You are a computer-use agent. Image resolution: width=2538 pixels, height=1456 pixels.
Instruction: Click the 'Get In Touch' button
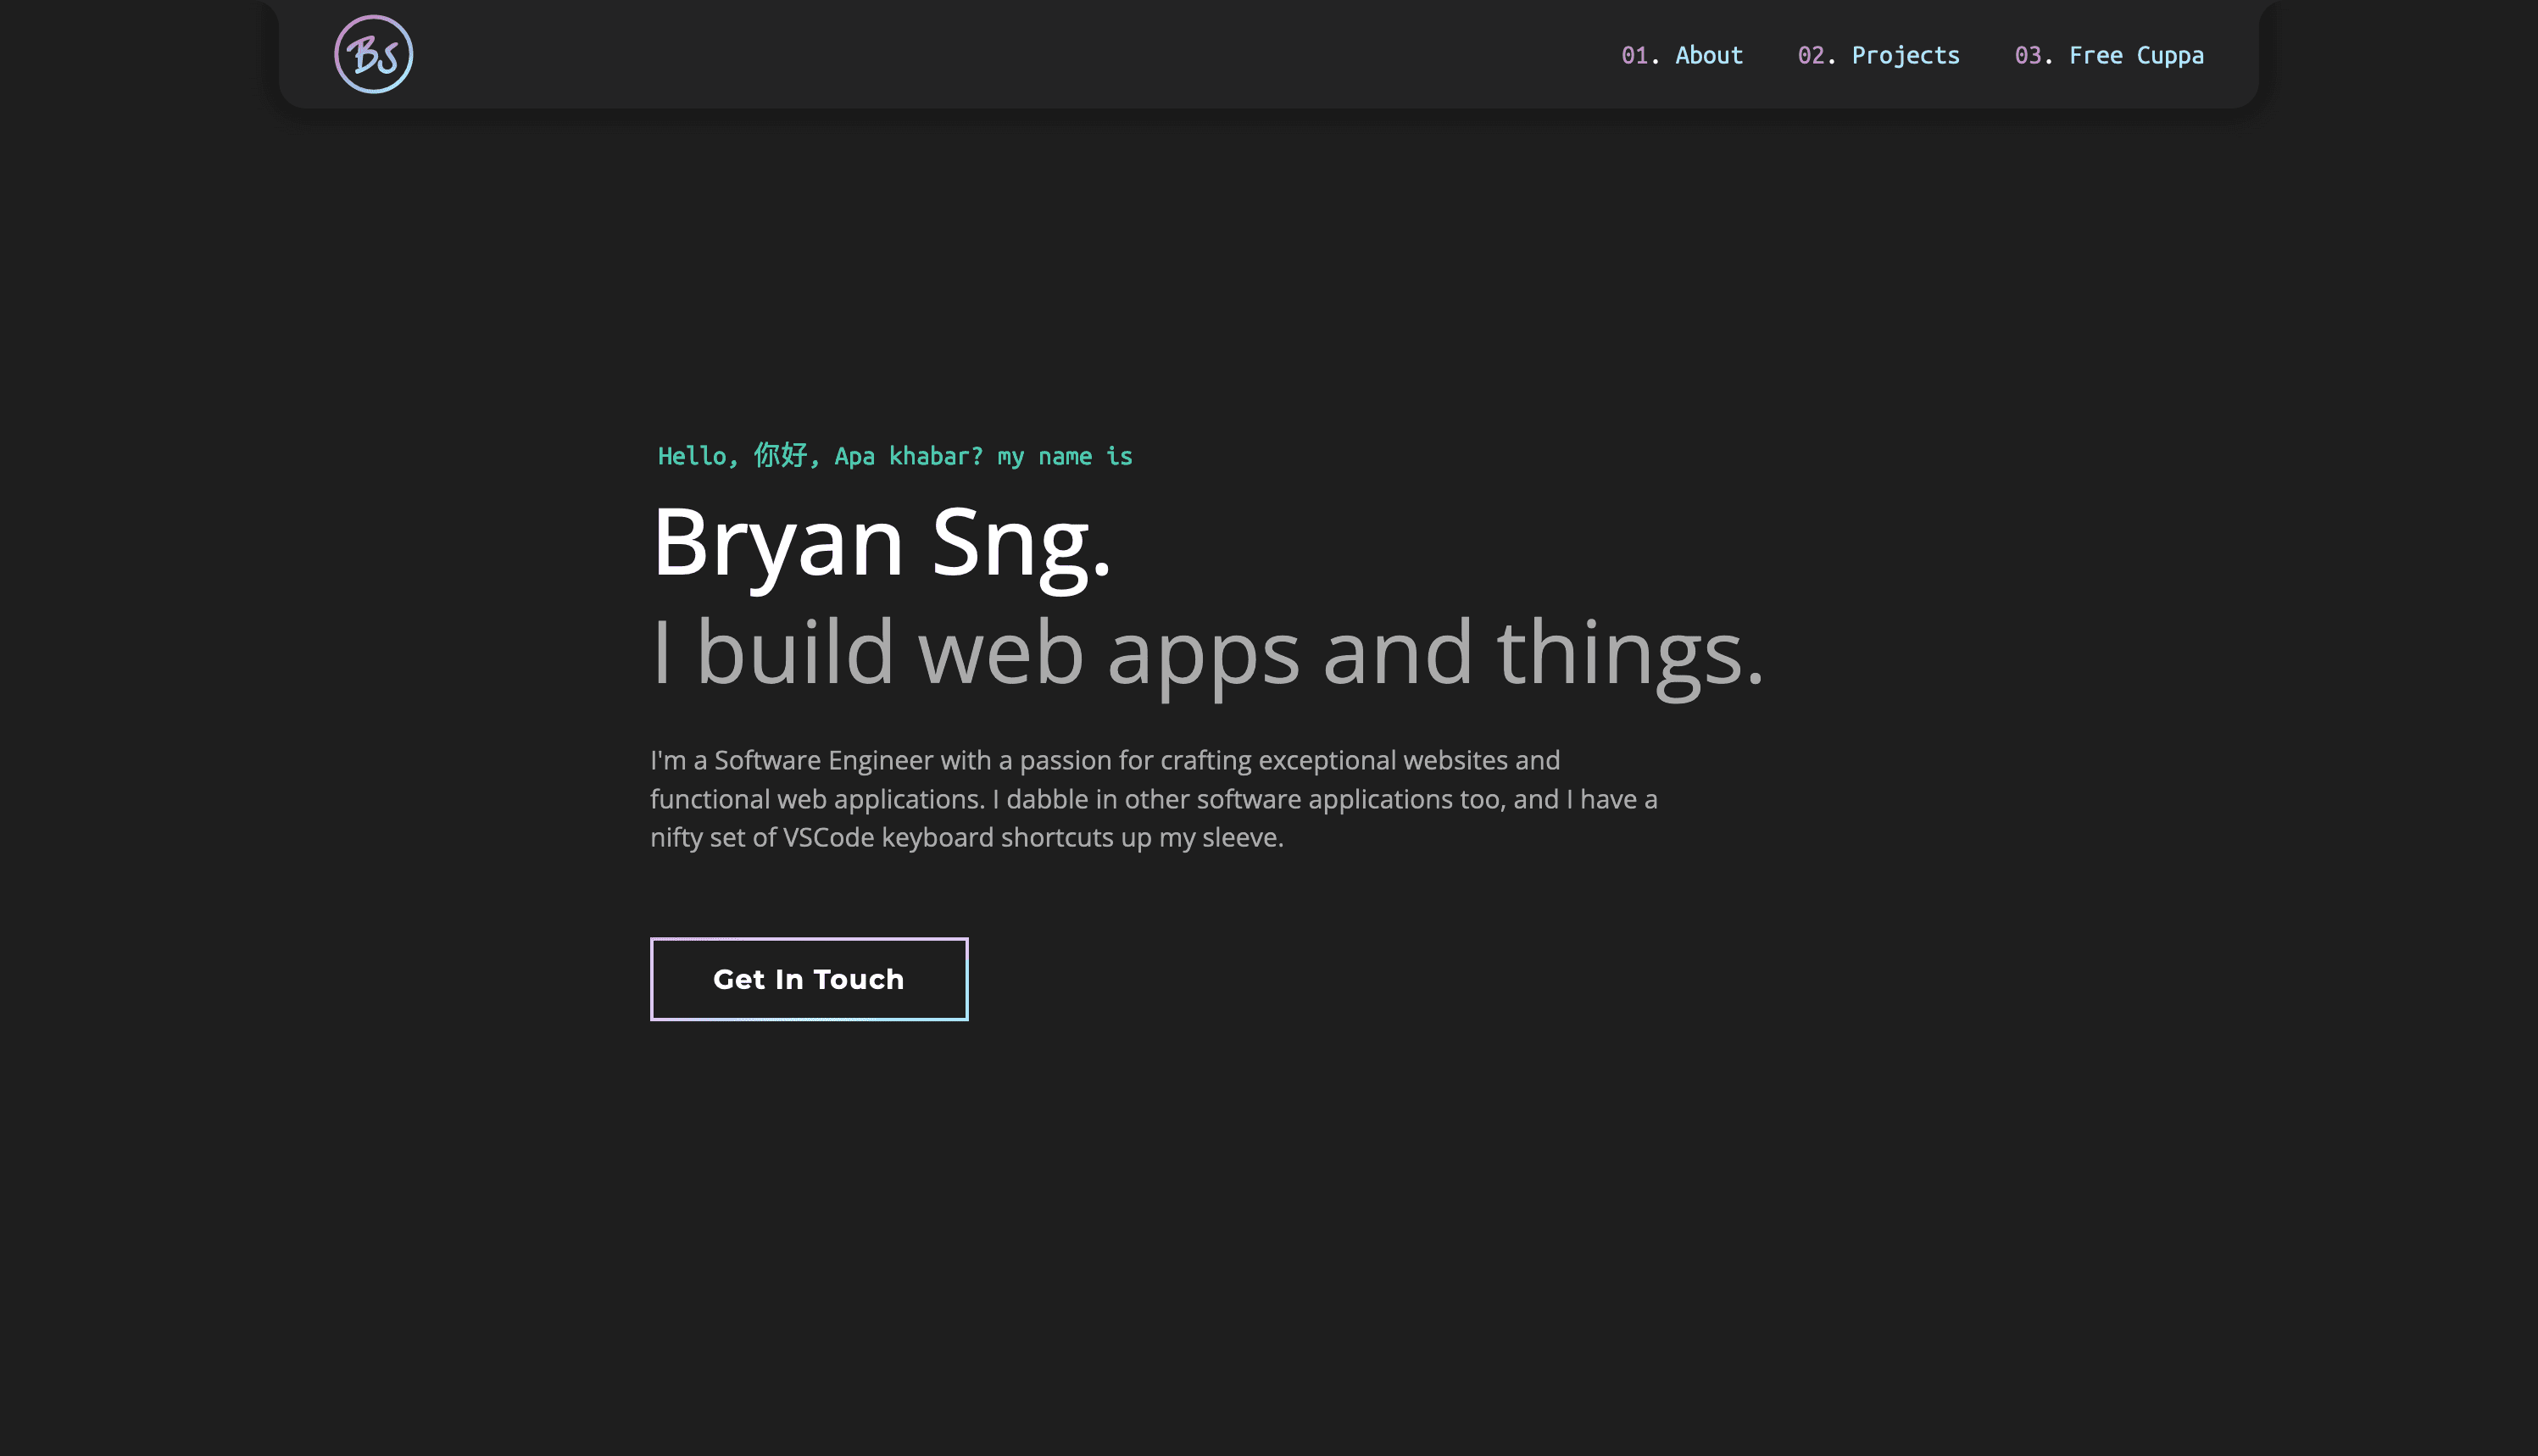tap(808, 979)
